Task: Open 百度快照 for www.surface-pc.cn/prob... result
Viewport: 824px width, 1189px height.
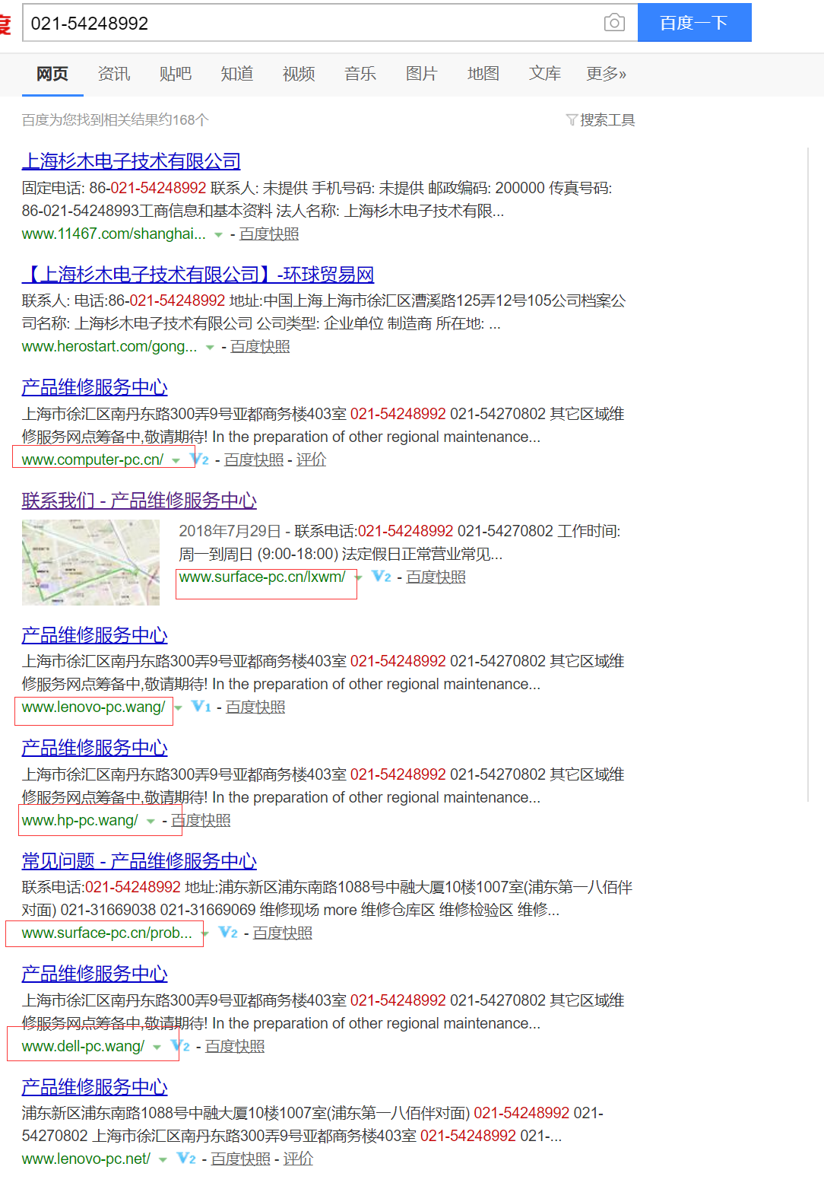Action: 282,933
